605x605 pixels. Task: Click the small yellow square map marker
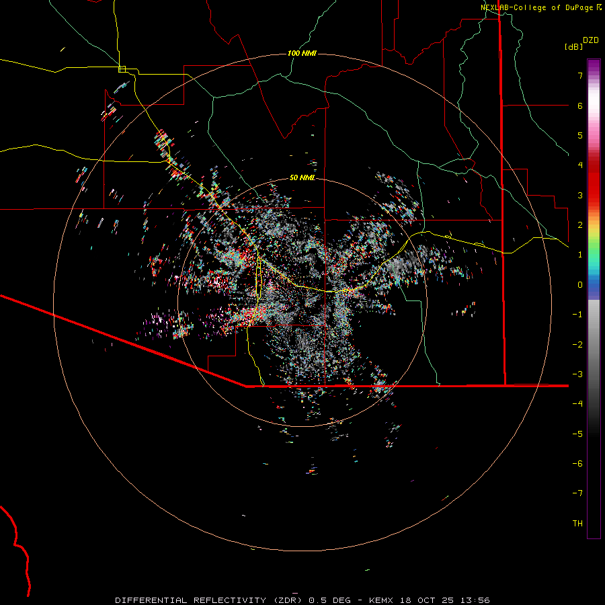click(x=122, y=69)
